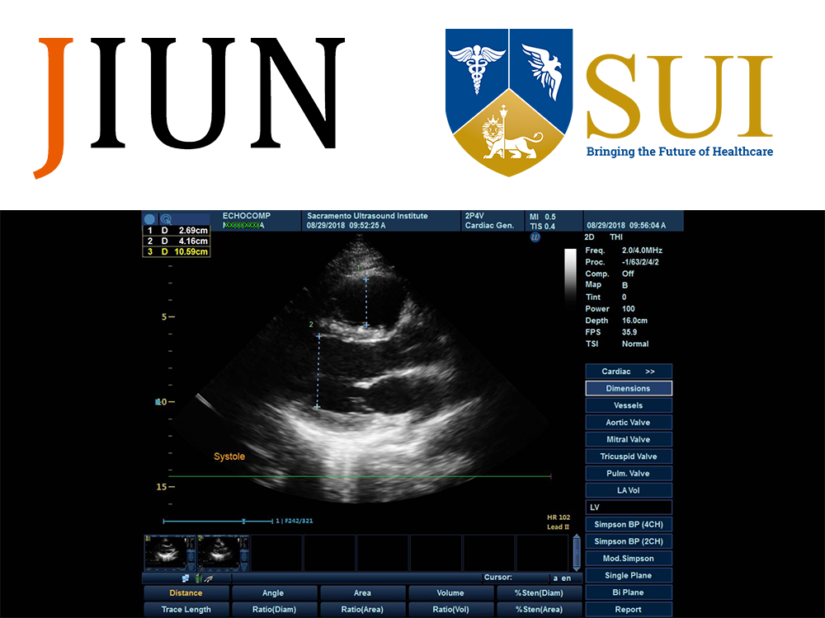
Task: Click the 'a en' input language indicator
Action: 562,578
